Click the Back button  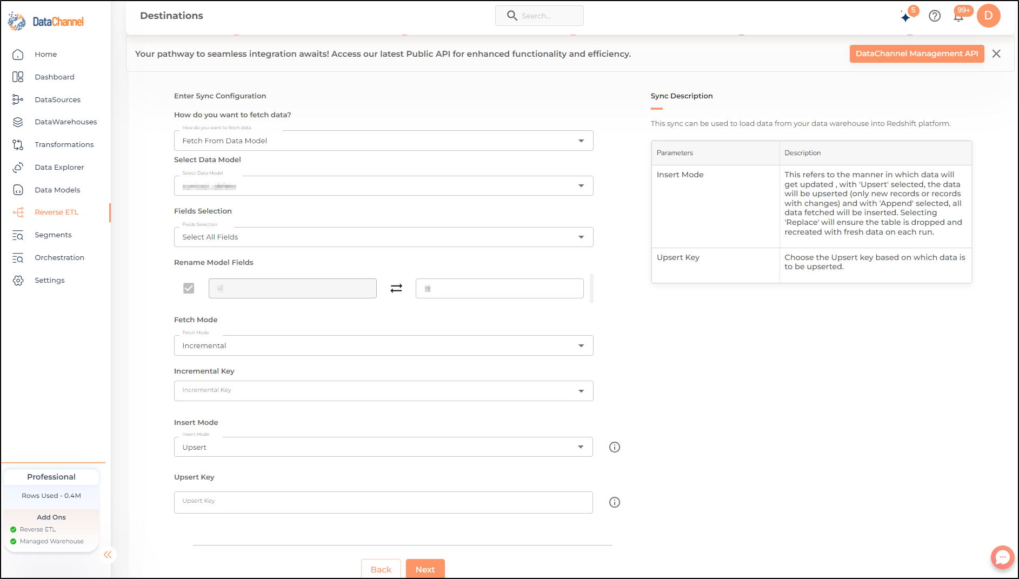click(x=381, y=569)
